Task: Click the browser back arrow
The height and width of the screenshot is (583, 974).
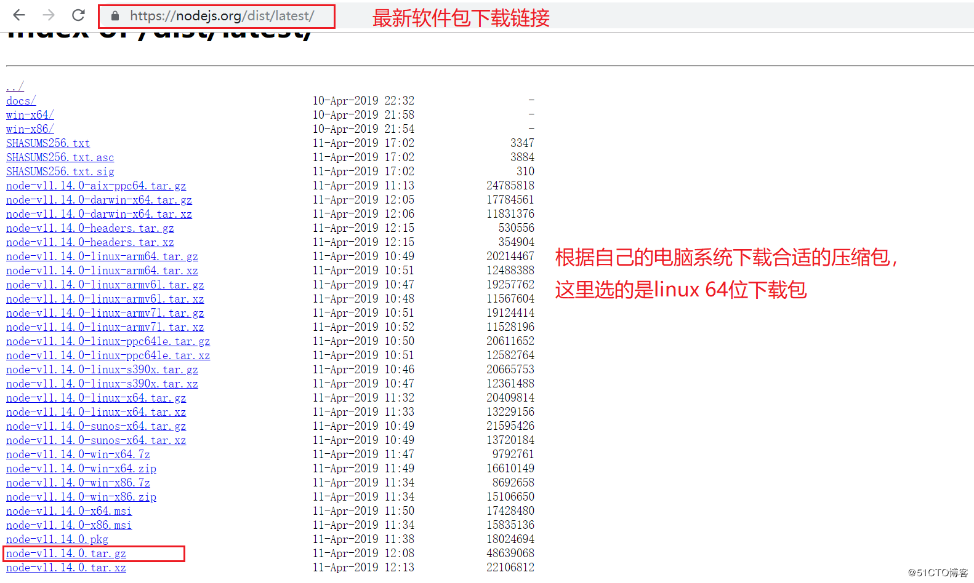Action: pyautogui.click(x=19, y=15)
